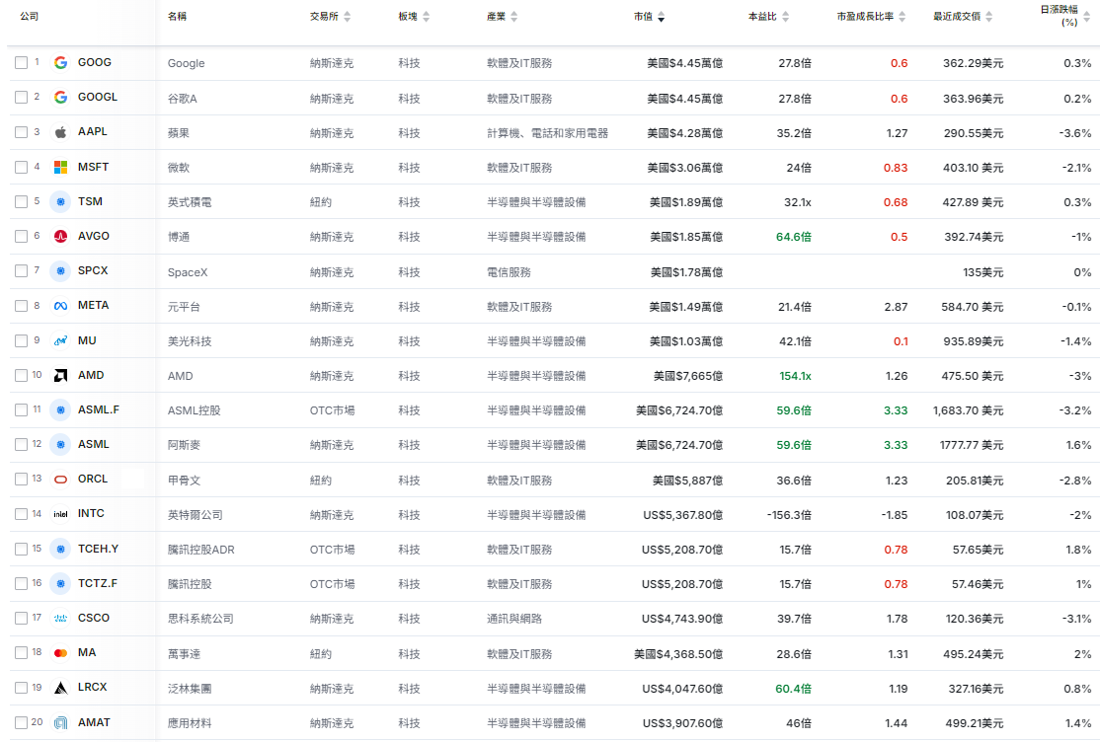This screenshot has height=742, width=1100.
Task: Select the checkbox for CSCO row
Action: point(21,618)
